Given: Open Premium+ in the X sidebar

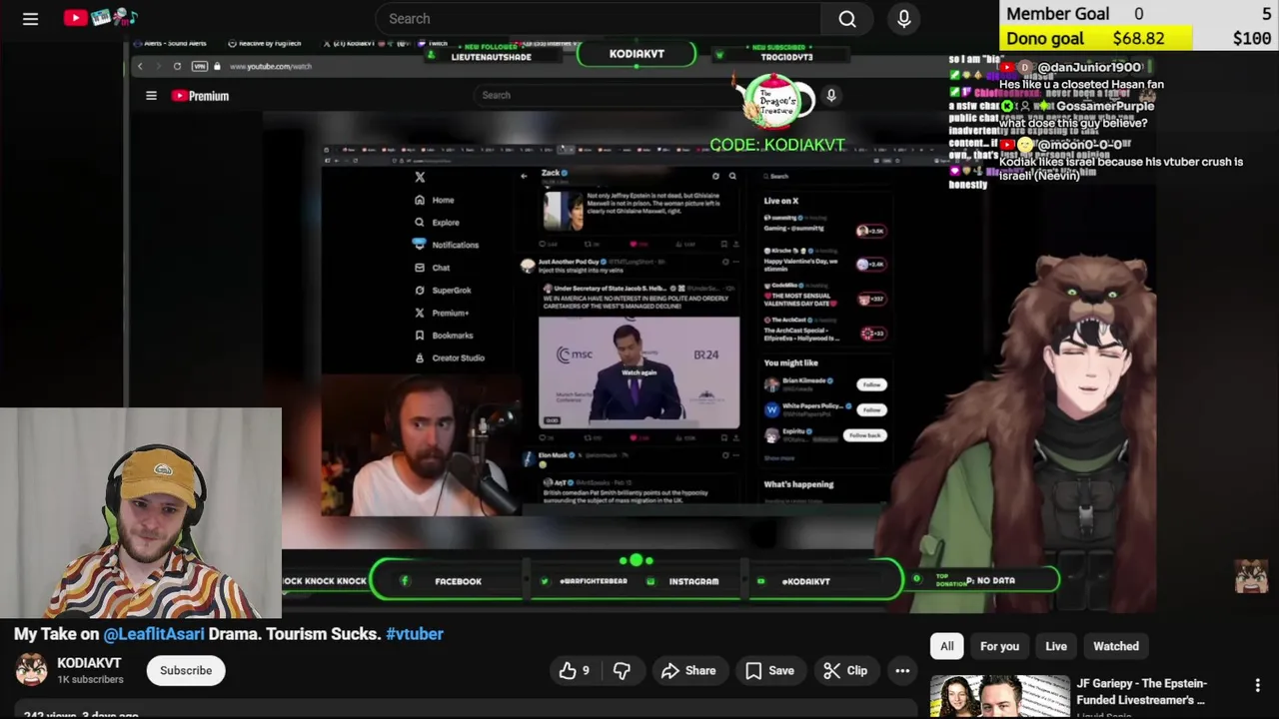Looking at the screenshot, I should click(441, 313).
